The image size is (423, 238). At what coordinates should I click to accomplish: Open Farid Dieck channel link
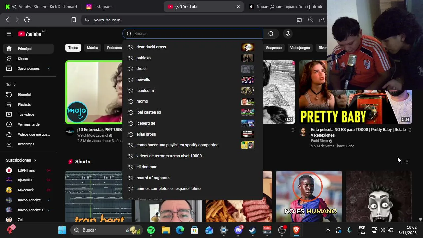(320, 141)
